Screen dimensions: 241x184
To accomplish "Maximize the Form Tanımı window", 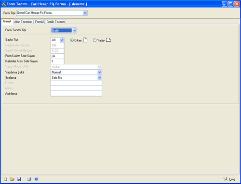I will click(230, 4).
